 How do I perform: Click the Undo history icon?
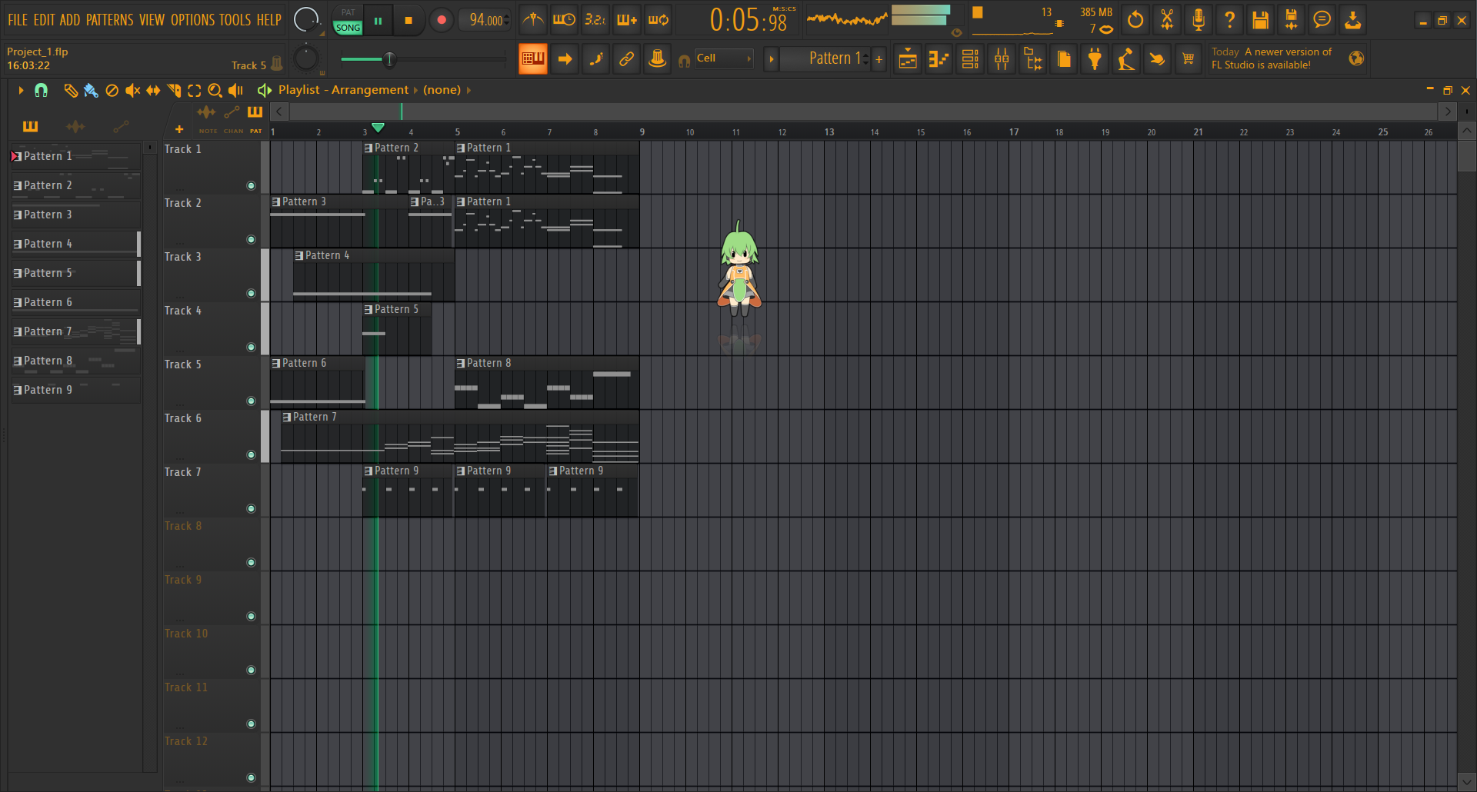(x=1135, y=20)
